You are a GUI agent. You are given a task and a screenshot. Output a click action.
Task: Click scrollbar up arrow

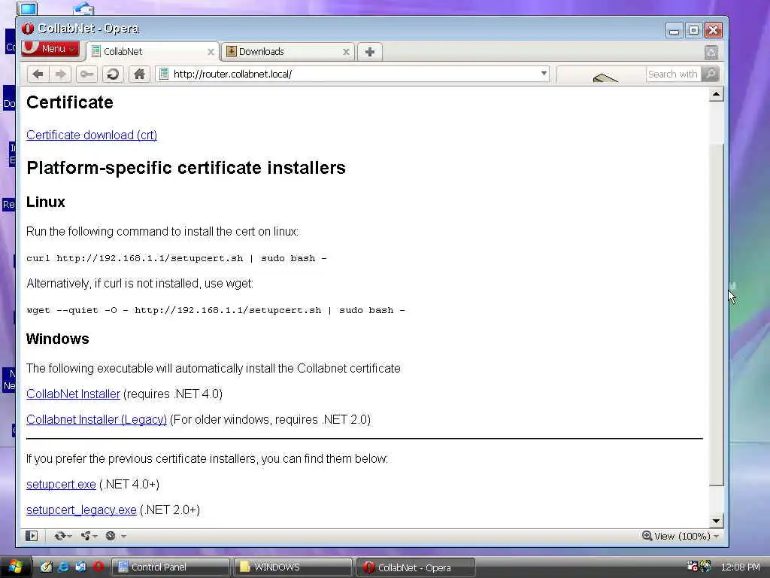pyautogui.click(x=716, y=94)
